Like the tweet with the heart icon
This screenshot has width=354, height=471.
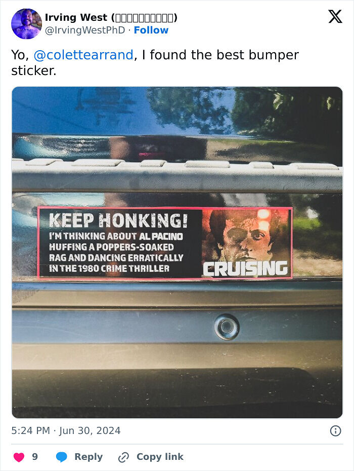[19, 457]
